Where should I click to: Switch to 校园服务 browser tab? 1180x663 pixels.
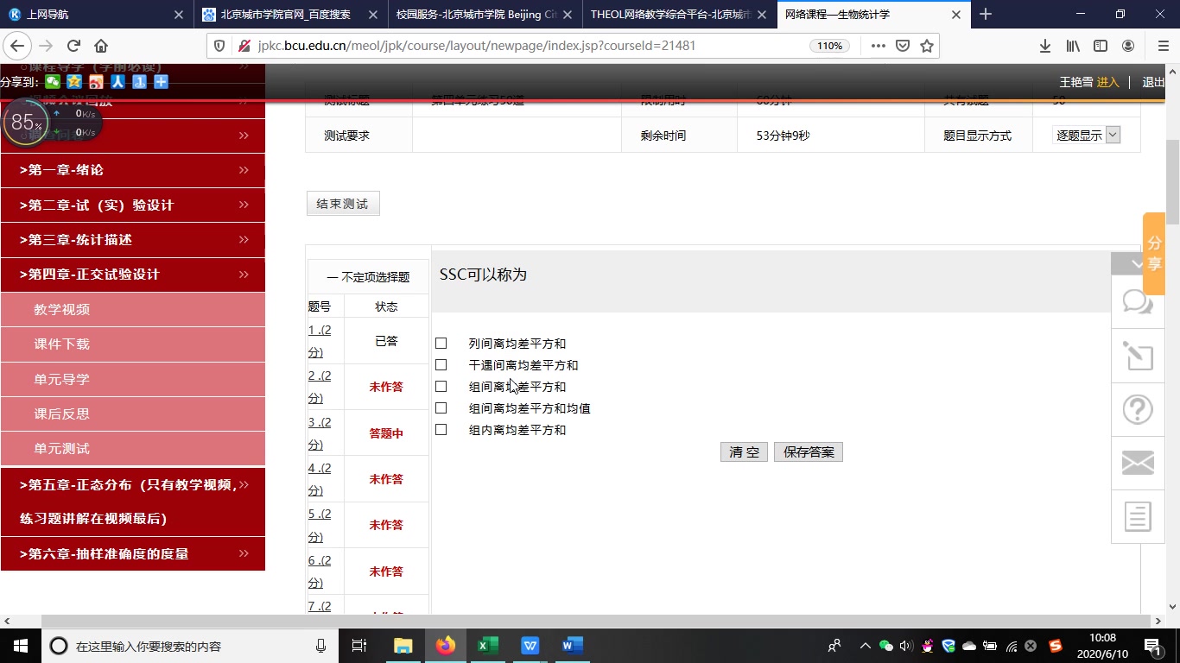point(485,14)
